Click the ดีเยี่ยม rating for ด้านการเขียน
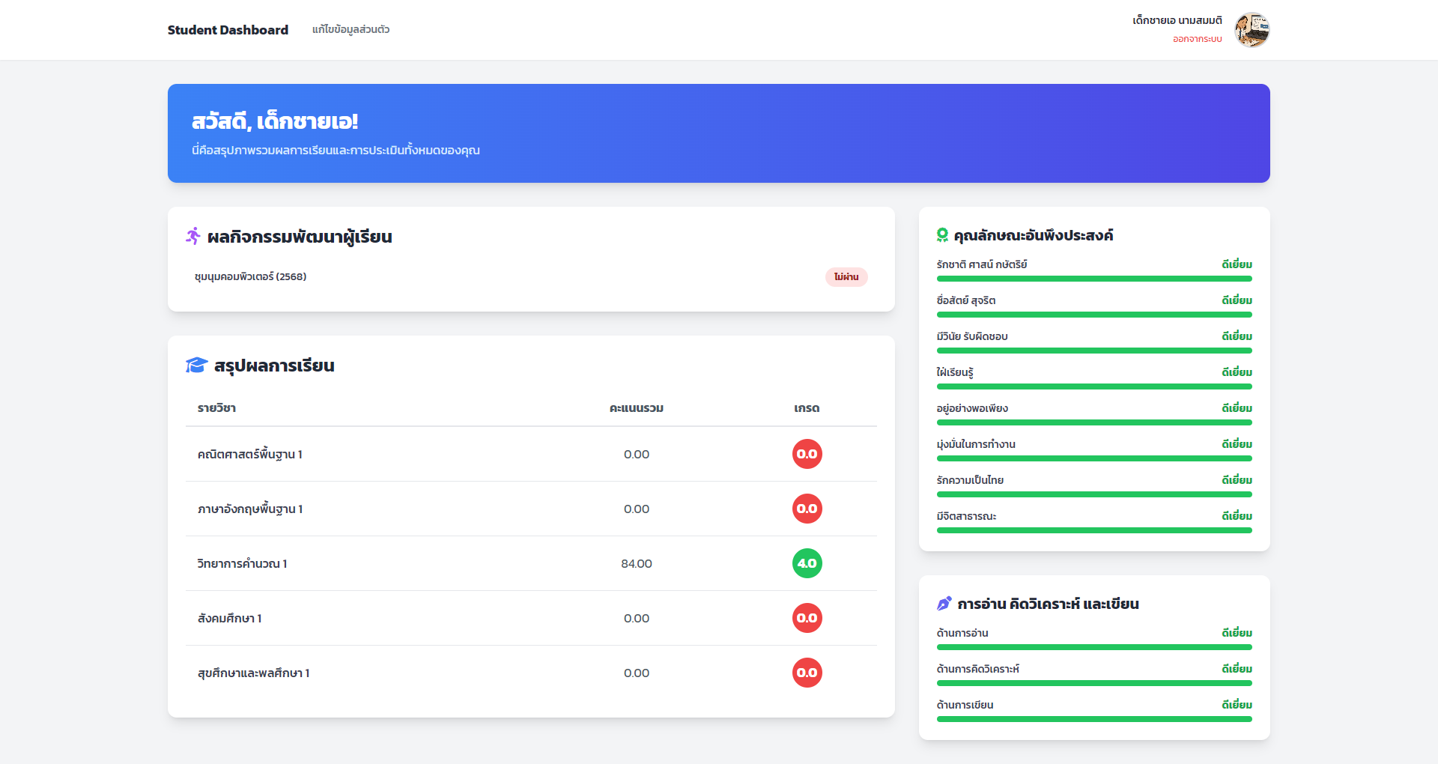Screen dimensions: 1438x764 pos(1236,704)
